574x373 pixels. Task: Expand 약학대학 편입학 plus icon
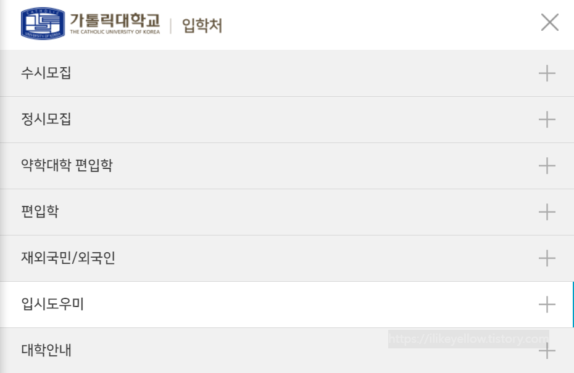(x=547, y=166)
